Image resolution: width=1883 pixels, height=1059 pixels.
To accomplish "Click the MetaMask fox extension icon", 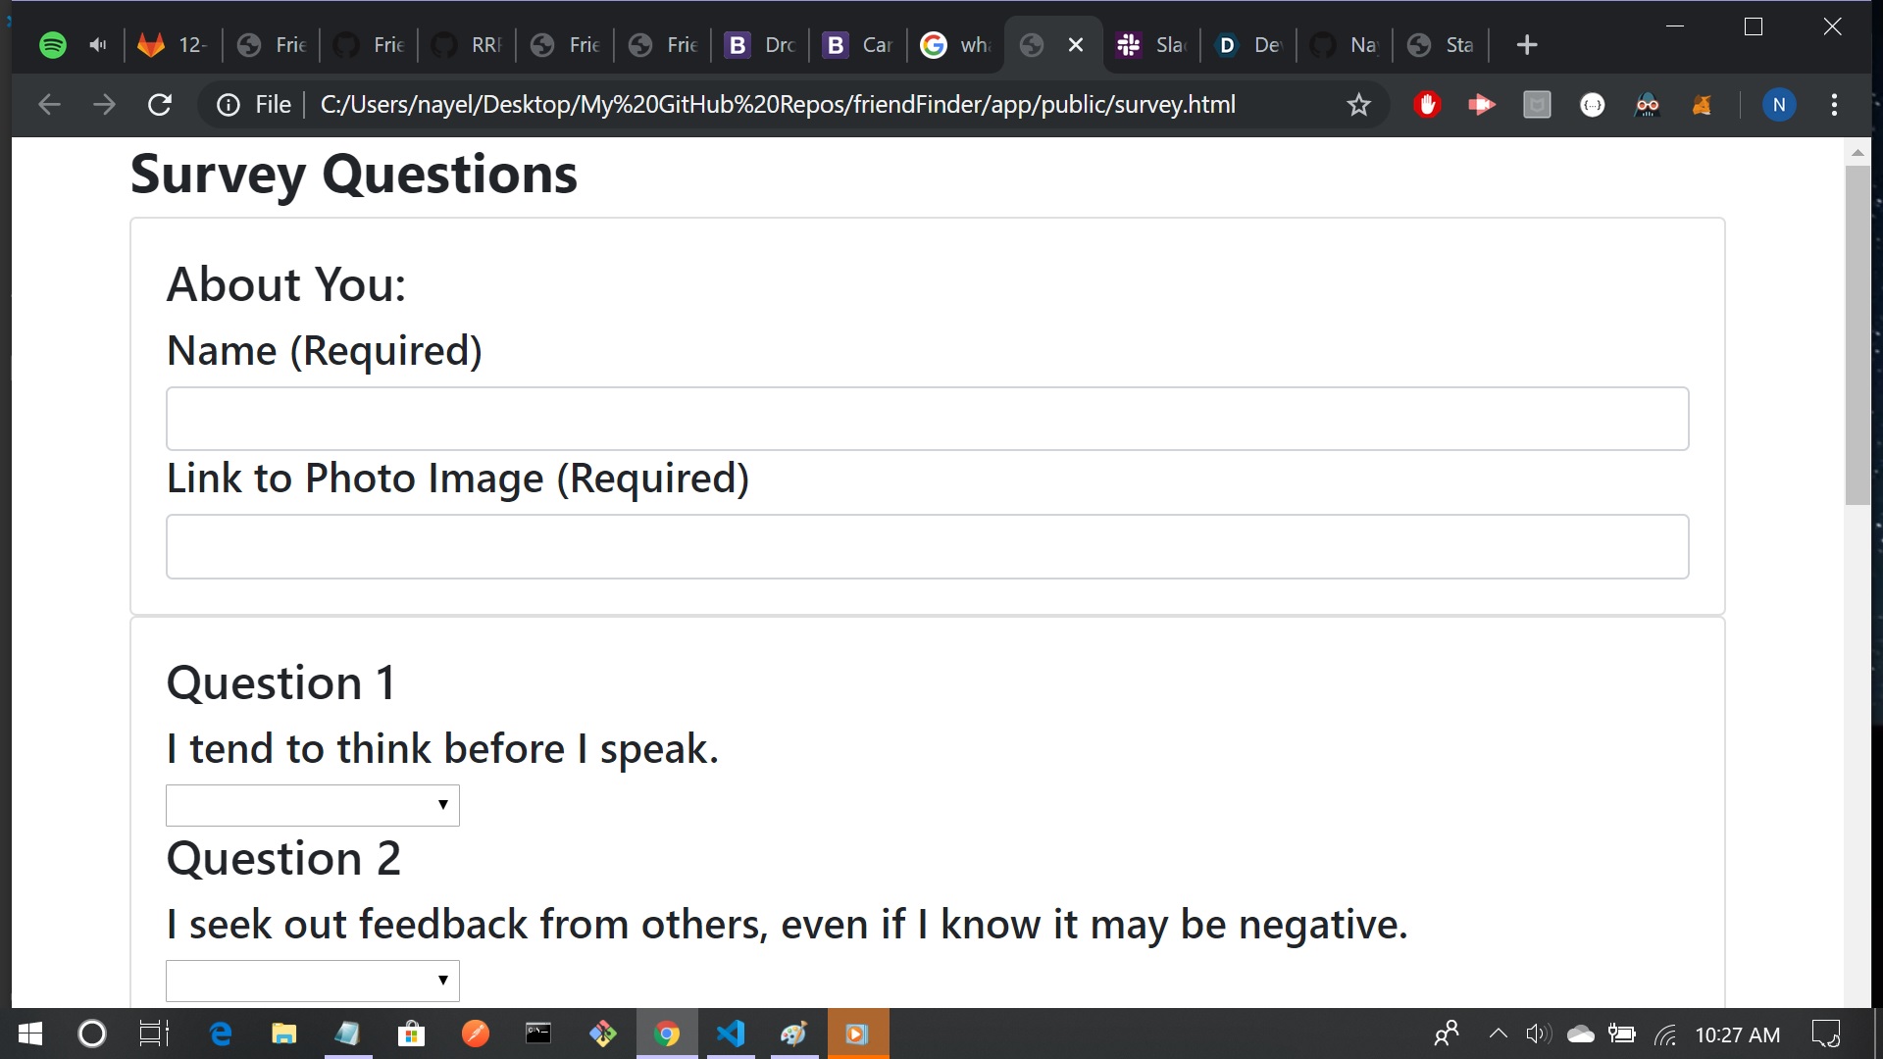I will tap(1703, 105).
